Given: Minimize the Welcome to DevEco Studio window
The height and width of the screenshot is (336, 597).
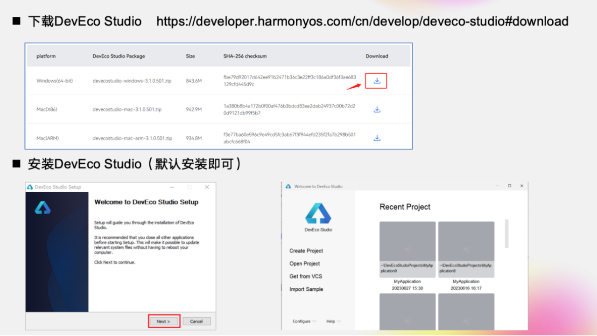Looking at the screenshot, I should 497,186.
